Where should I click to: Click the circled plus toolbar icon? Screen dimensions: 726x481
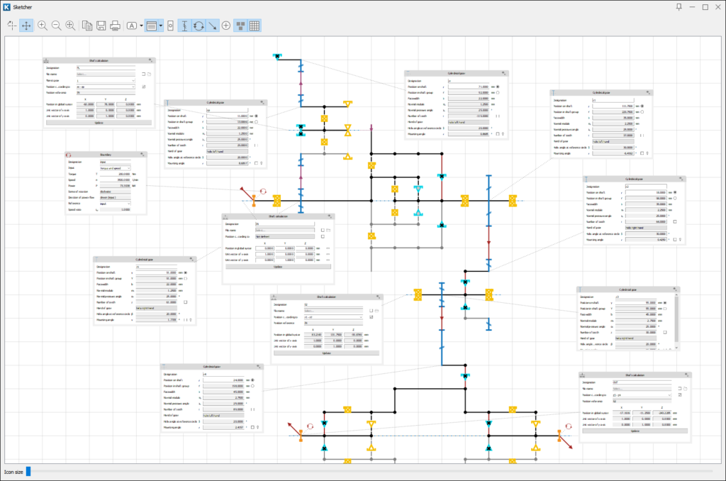click(226, 26)
